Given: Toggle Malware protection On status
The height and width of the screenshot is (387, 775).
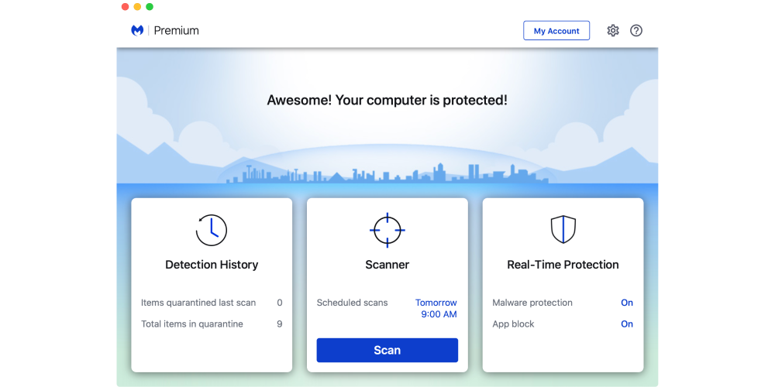Looking at the screenshot, I should pos(627,303).
